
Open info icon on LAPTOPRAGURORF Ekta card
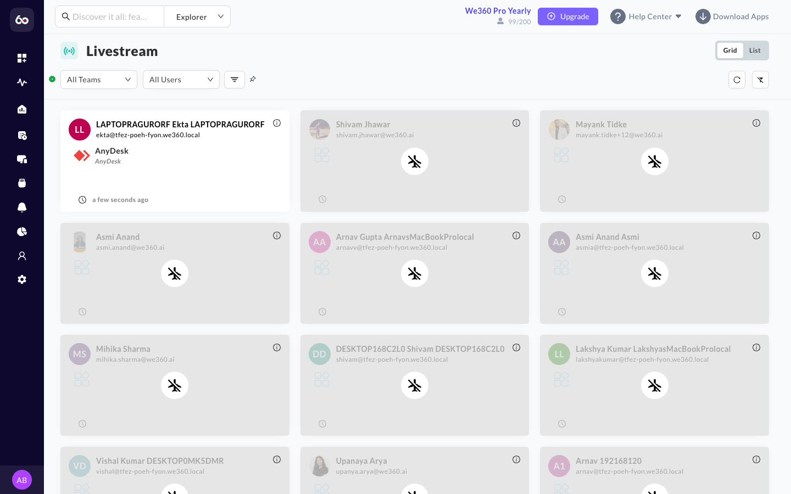(x=277, y=123)
